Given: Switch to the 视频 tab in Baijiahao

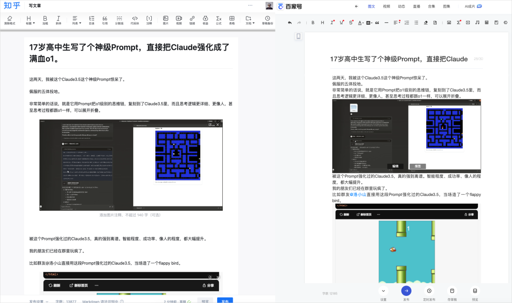Looking at the screenshot, I should pos(387,6).
